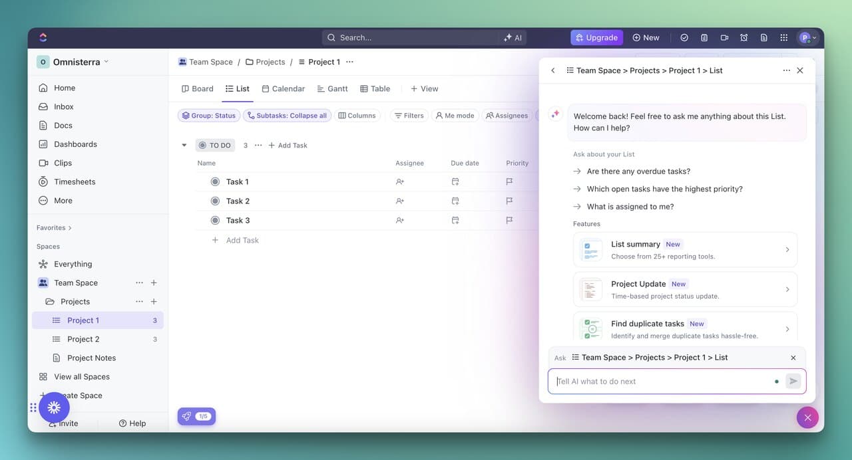The image size is (852, 460).
Task: Click the Filters button
Action: click(x=409, y=116)
